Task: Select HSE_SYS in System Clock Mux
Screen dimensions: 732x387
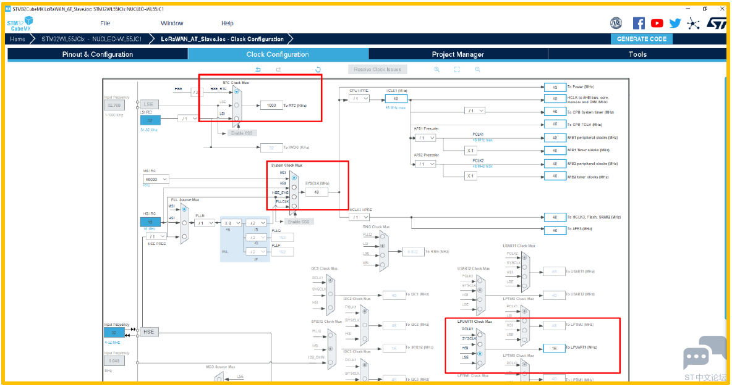Action: tap(294, 196)
